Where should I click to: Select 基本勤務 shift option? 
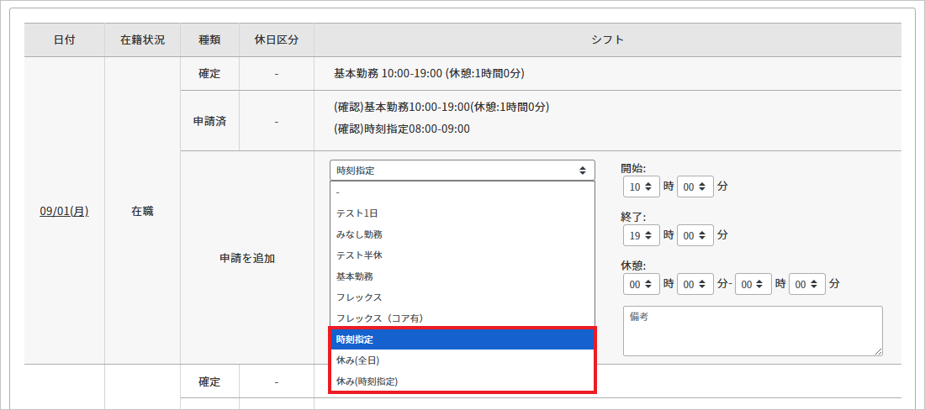(x=462, y=276)
